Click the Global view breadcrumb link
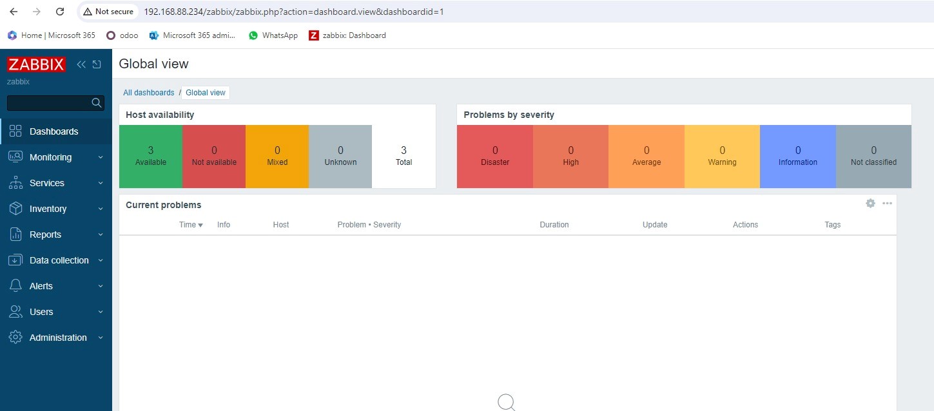Image resolution: width=934 pixels, height=411 pixels. [x=206, y=93]
